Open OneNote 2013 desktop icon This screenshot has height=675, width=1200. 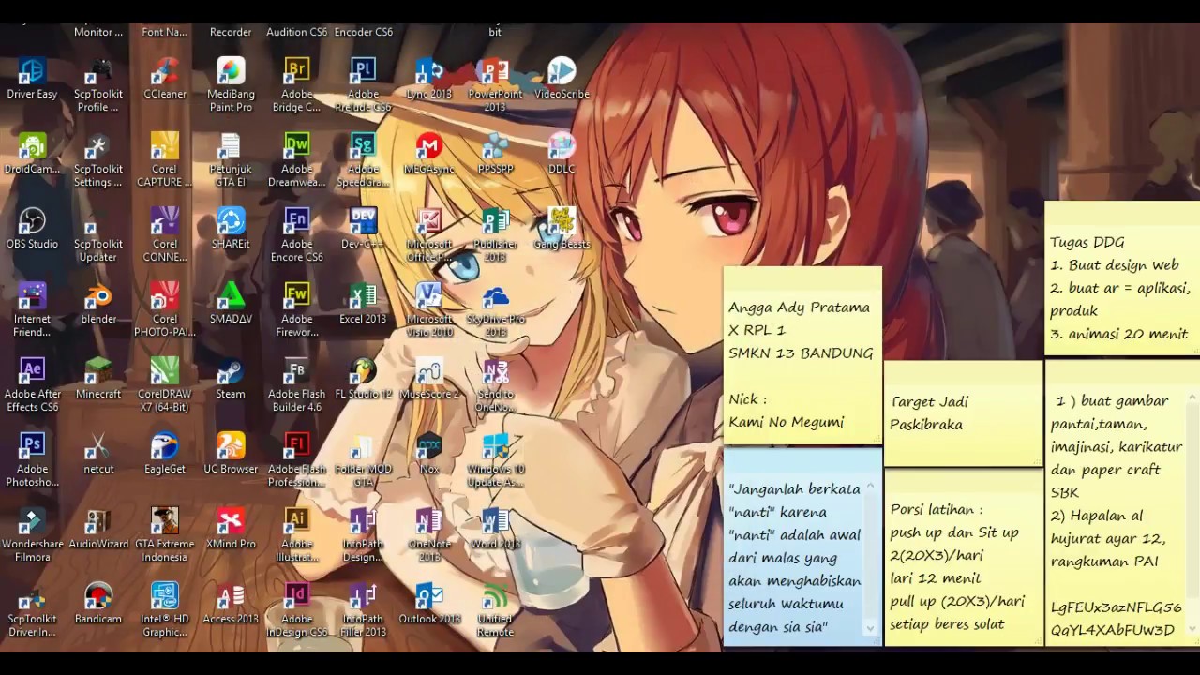pos(429,535)
